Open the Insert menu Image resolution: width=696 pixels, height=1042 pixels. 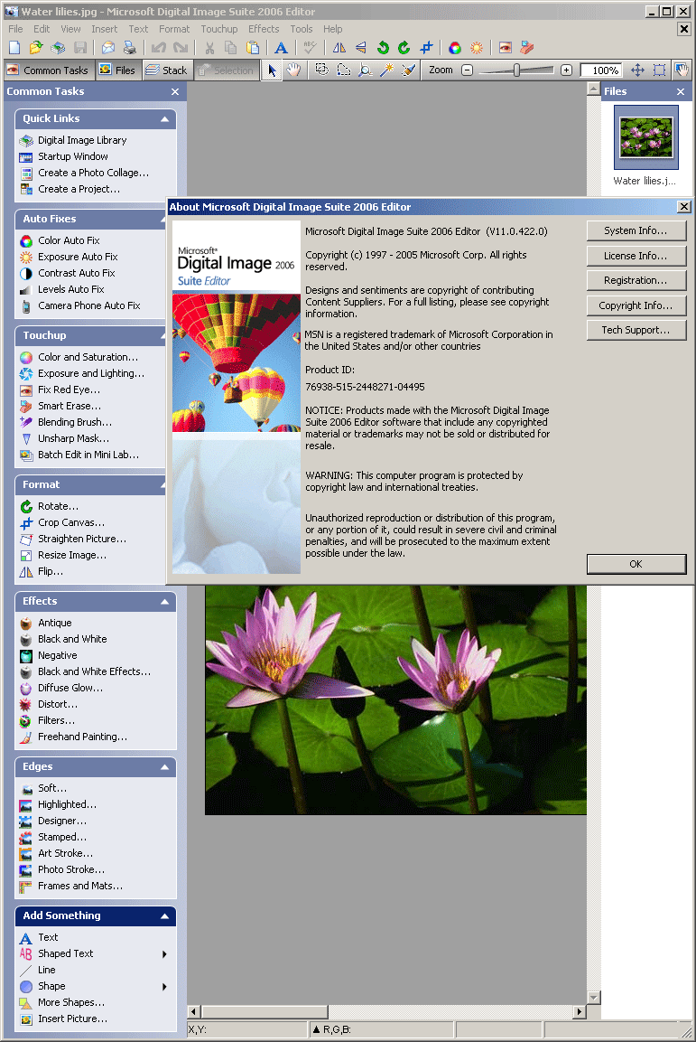(x=104, y=29)
